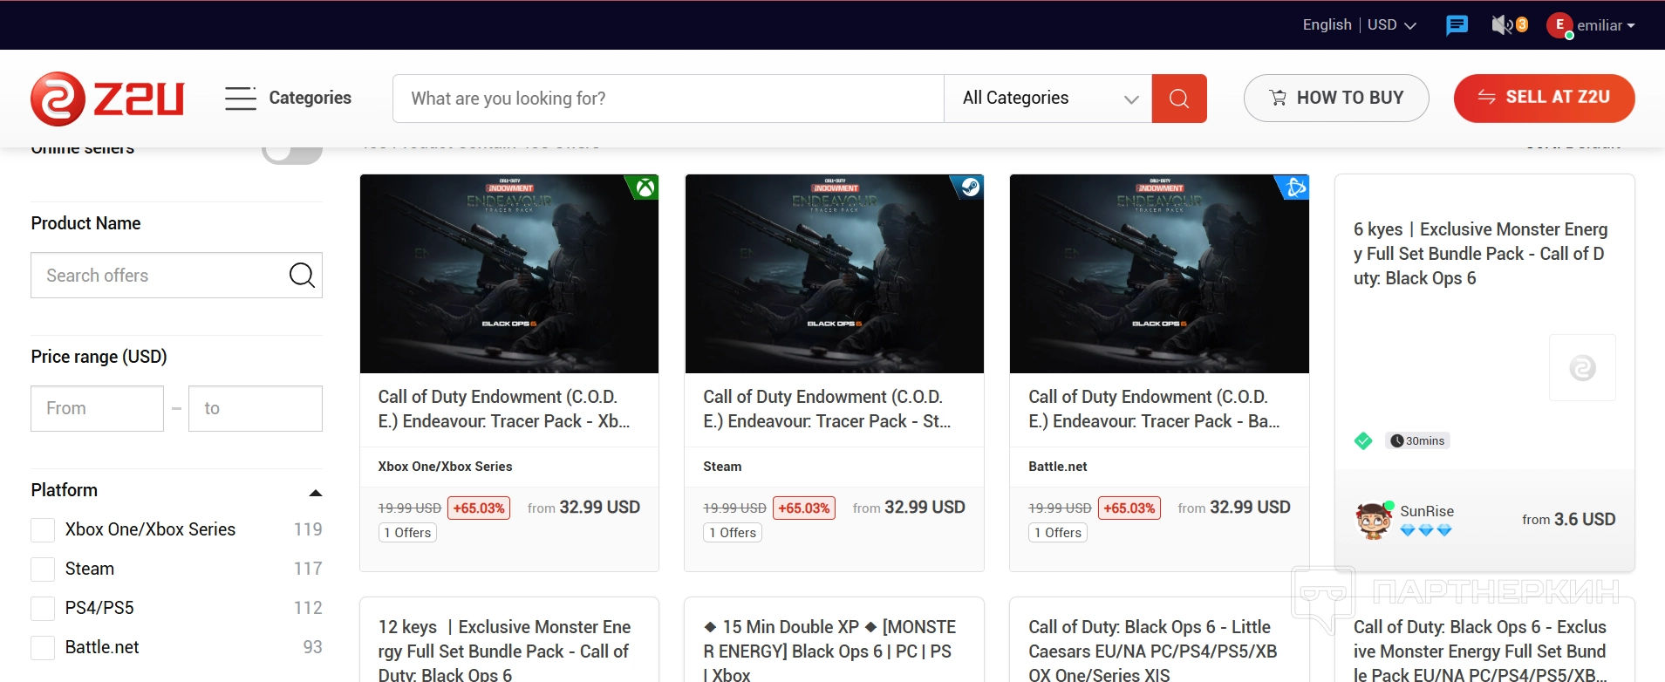This screenshot has width=1665, height=682.
Task: Click the 'Battle.net' platform label on third card
Action: pyautogui.click(x=1058, y=467)
